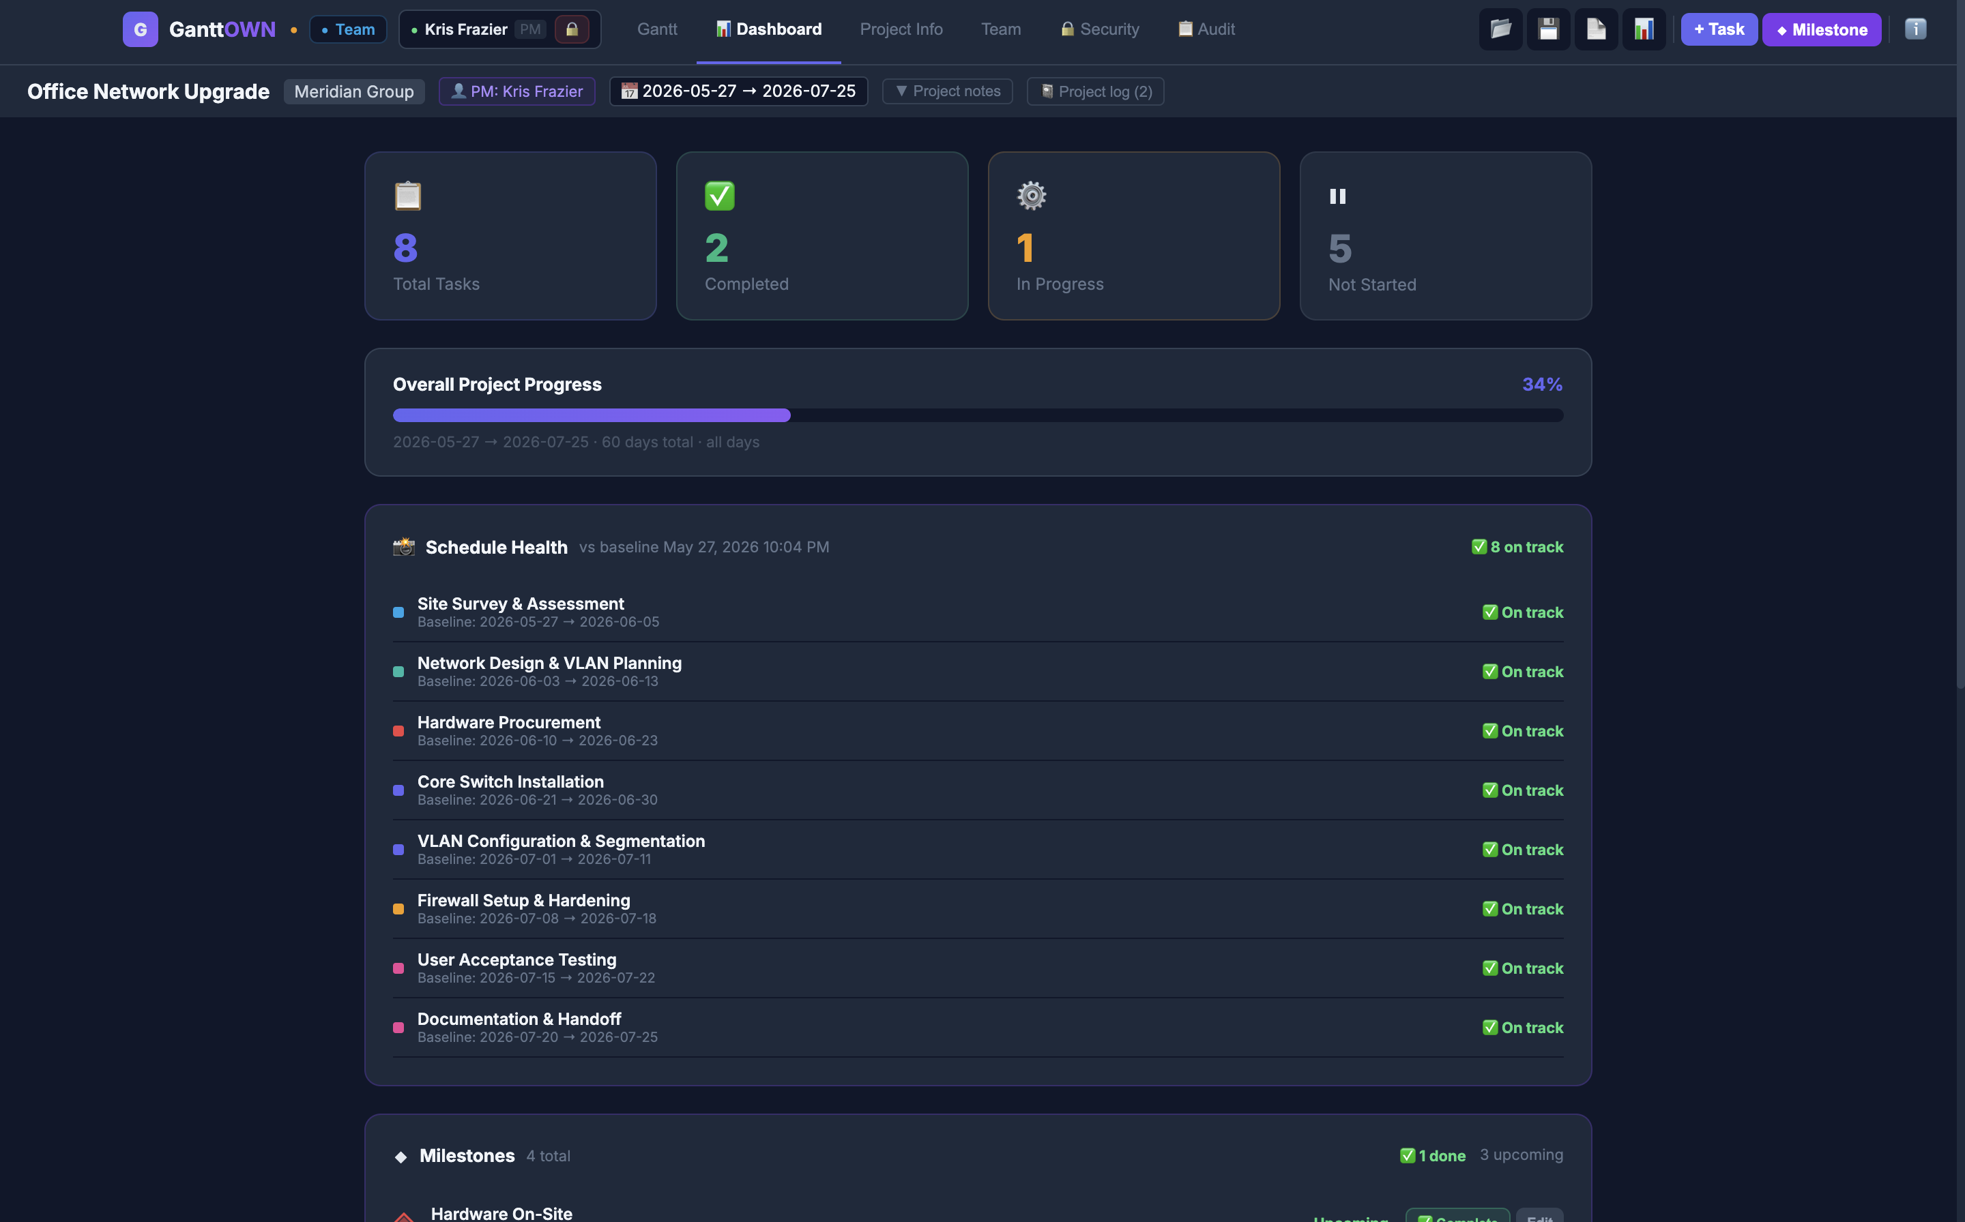Click the VLAN Configuration & Segmentation task name

[562, 841]
